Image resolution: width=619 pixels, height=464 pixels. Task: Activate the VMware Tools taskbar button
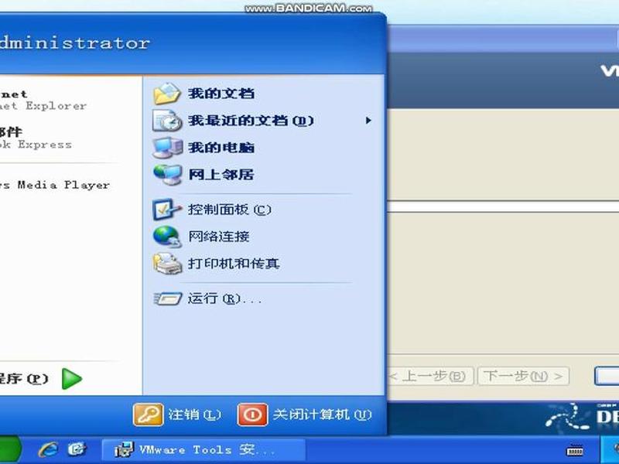pyautogui.click(x=204, y=450)
